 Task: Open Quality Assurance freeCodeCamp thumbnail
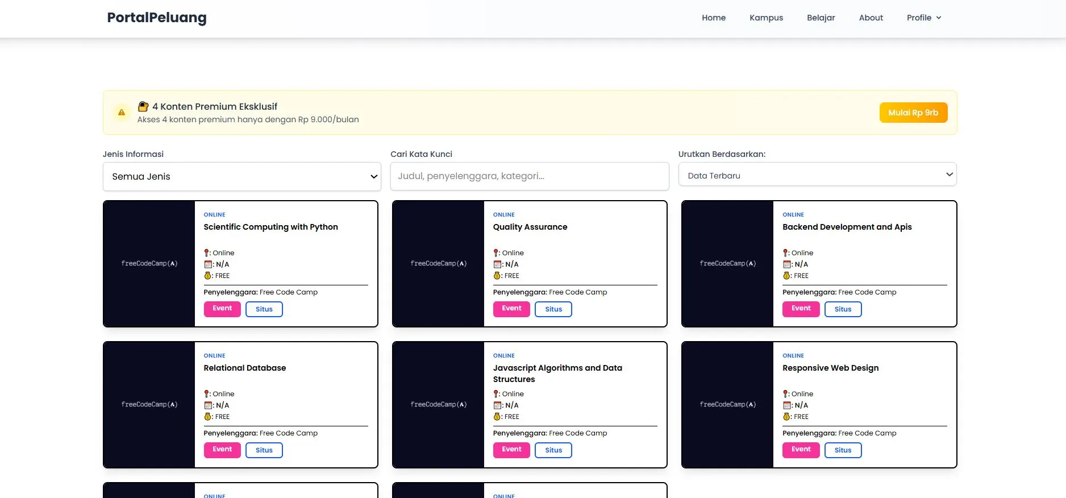[439, 264]
